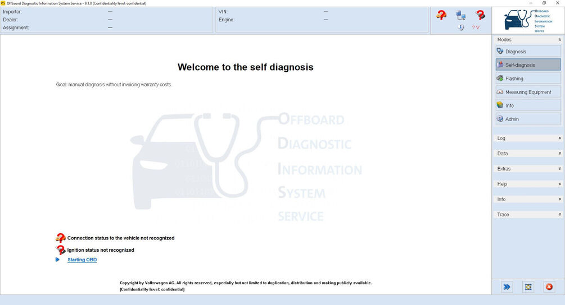
Task: Click the 'Goal: manual diagnosis' description text
Action: [x=114, y=85]
